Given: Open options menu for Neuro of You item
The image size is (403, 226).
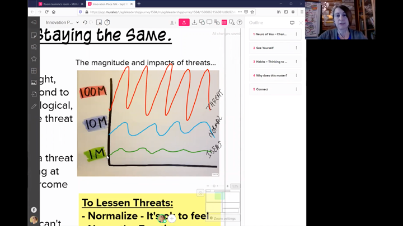Looking at the screenshot, I should (x=296, y=34).
